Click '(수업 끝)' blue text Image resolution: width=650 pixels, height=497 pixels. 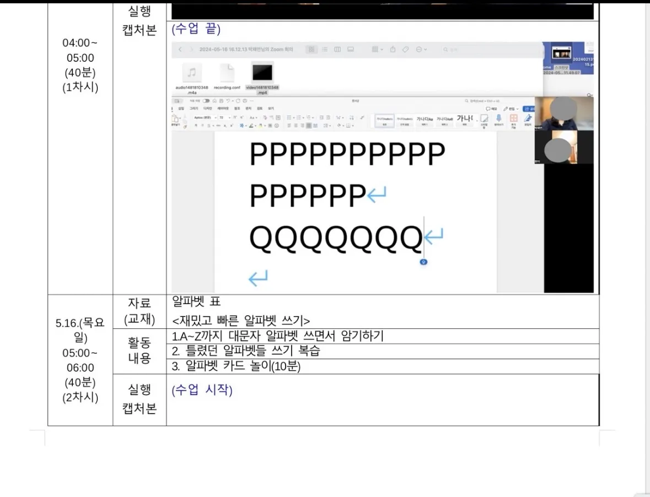click(196, 29)
